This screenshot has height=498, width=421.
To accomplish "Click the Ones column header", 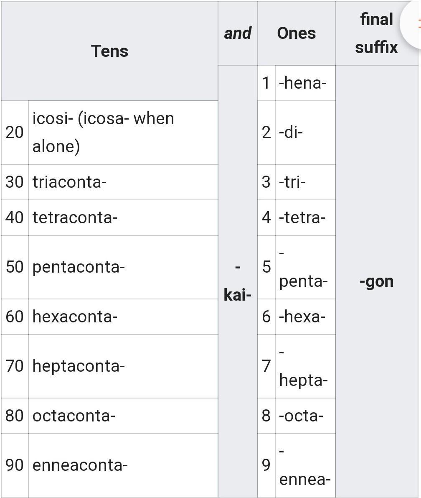I will coord(296,33).
